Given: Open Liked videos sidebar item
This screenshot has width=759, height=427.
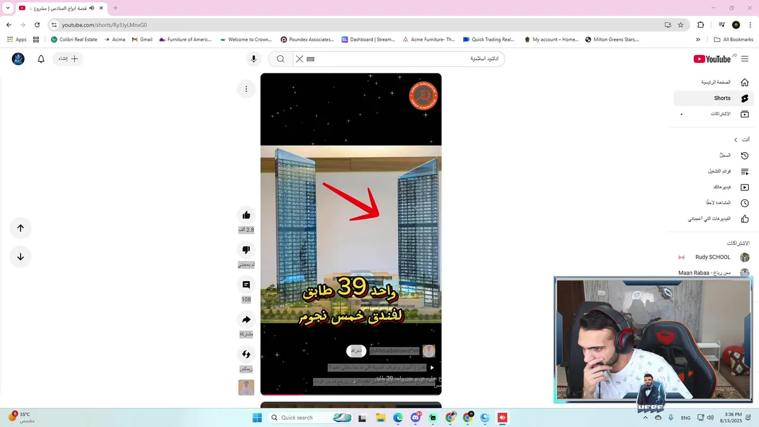Looking at the screenshot, I should (x=713, y=219).
